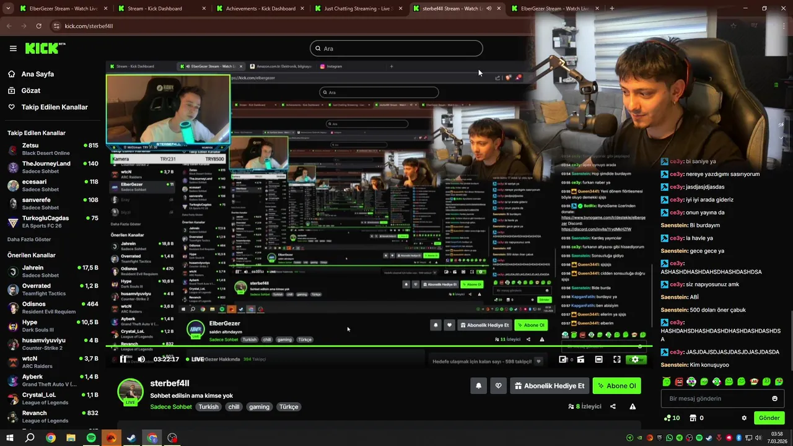
Task: Toggle theater mode in video player
Action: tap(598, 359)
